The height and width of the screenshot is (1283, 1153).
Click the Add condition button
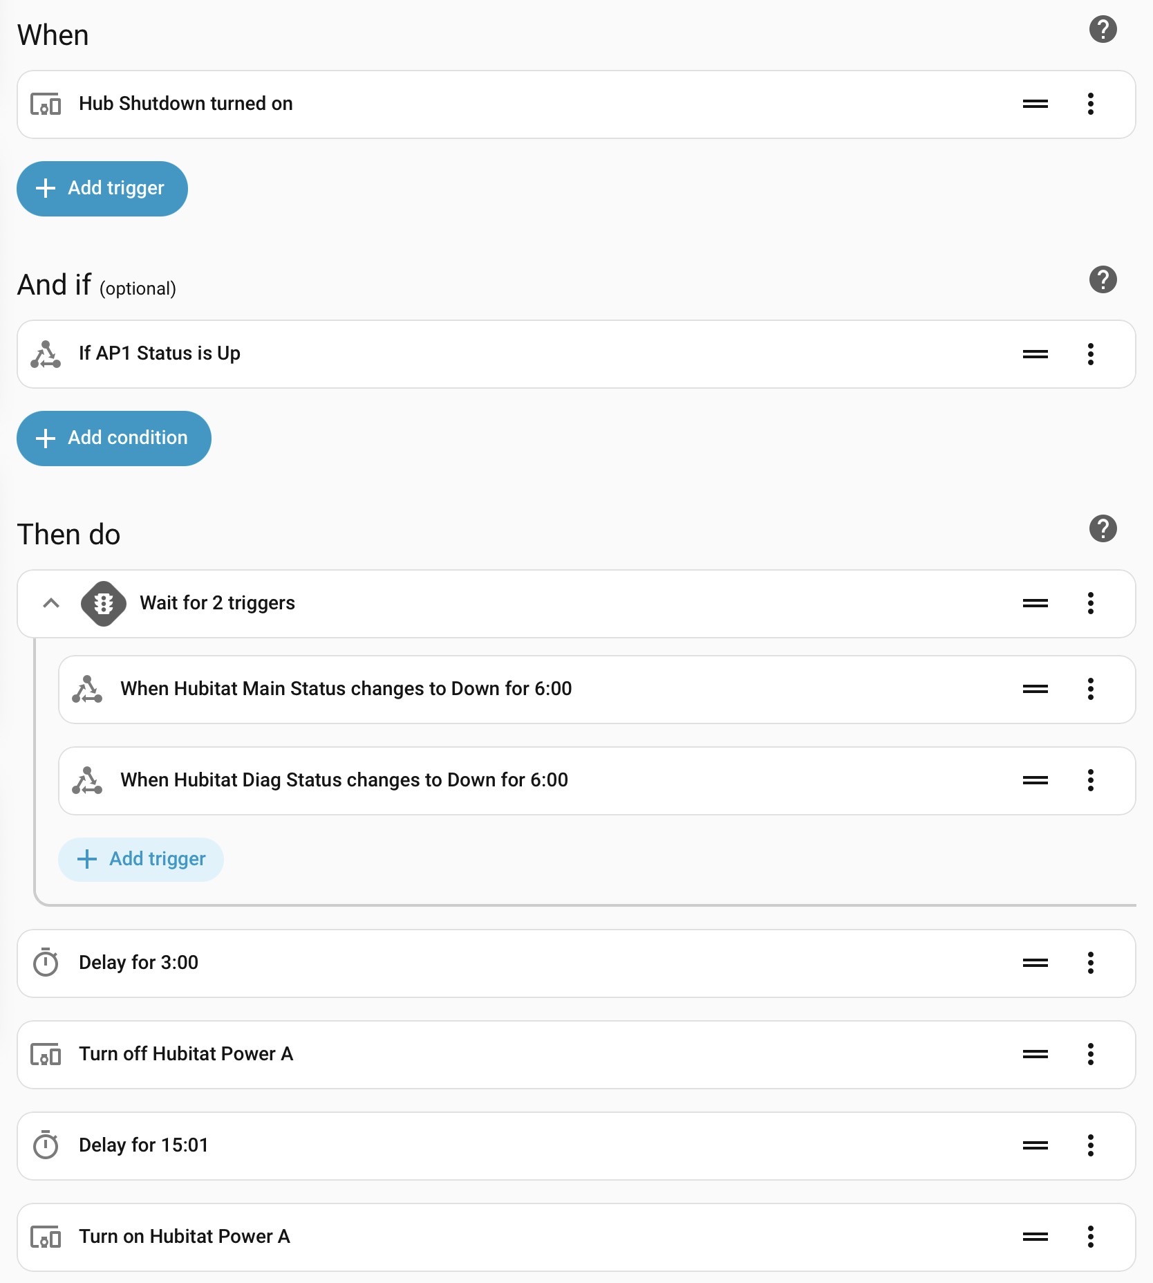point(114,438)
